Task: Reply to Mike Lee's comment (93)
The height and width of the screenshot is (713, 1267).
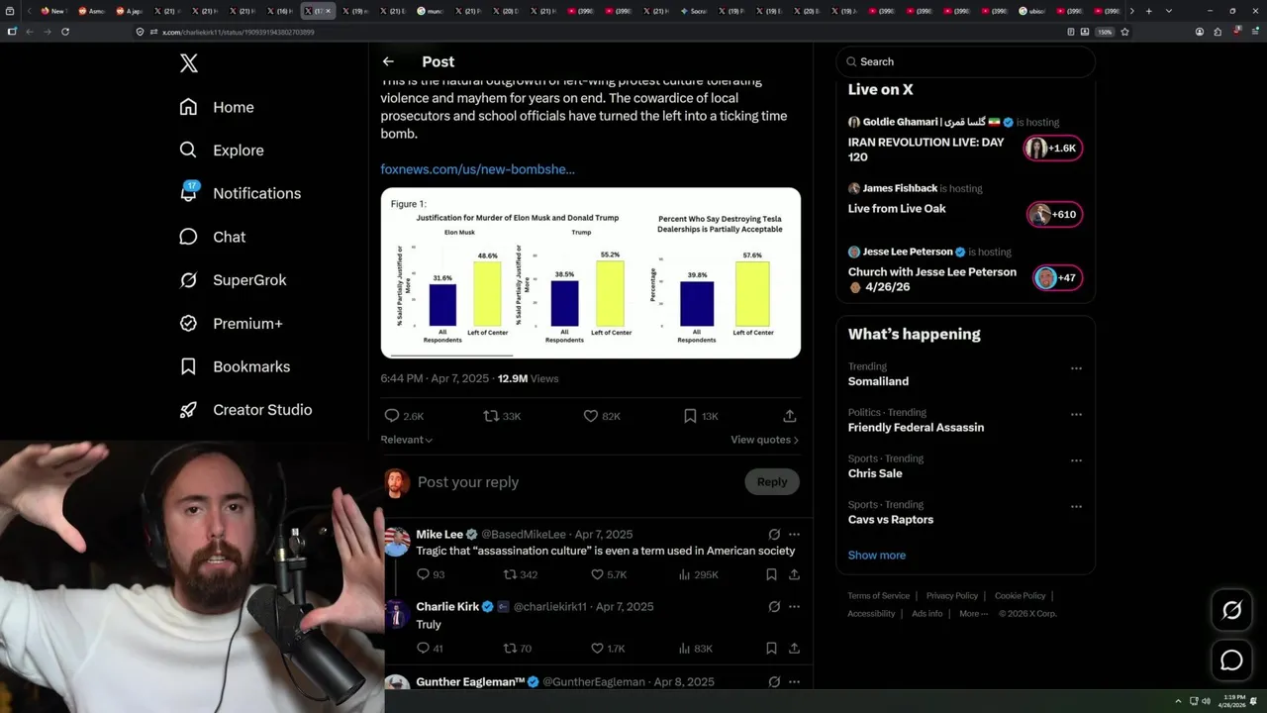Action: pyautogui.click(x=431, y=574)
